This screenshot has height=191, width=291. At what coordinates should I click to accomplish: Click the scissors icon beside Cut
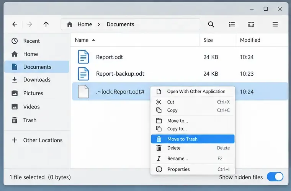(159, 102)
